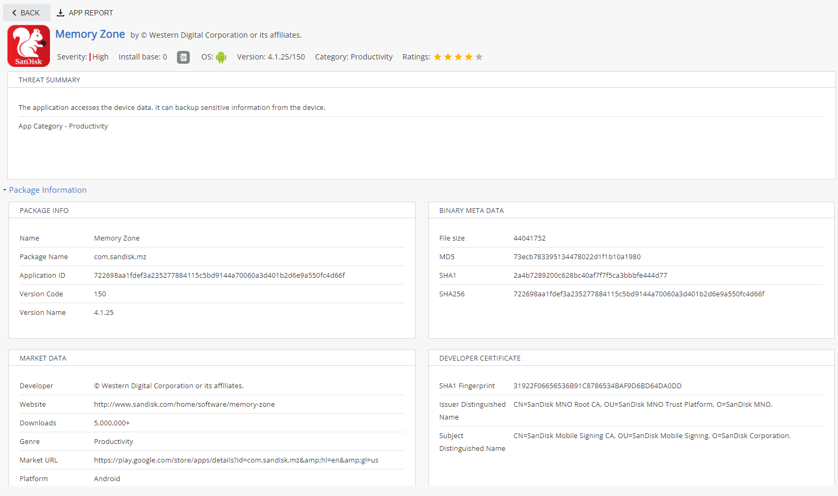Click the file size value 44041752

[x=529, y=238]
